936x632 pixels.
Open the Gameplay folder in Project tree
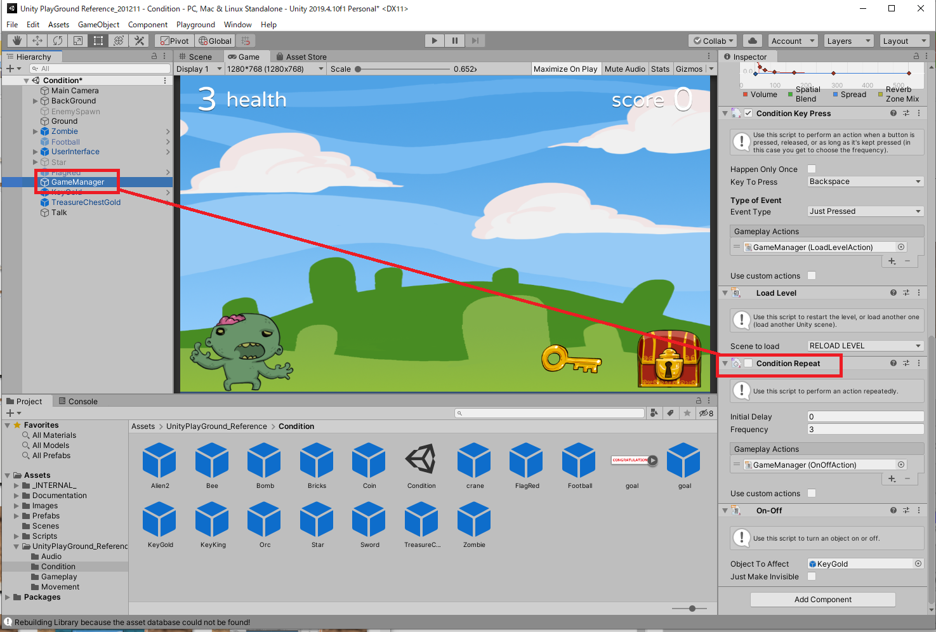click(59, 577)
